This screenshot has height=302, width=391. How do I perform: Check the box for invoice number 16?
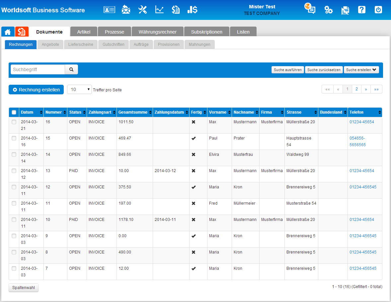(x=14, y=122)
